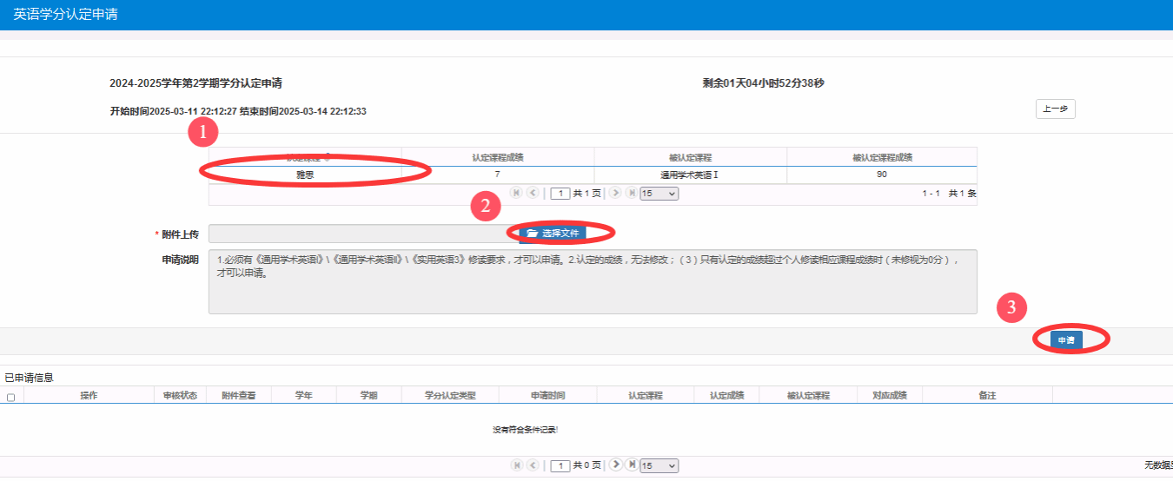
Task: Click the 附件上传 file path field
Action: click(358, 234)
